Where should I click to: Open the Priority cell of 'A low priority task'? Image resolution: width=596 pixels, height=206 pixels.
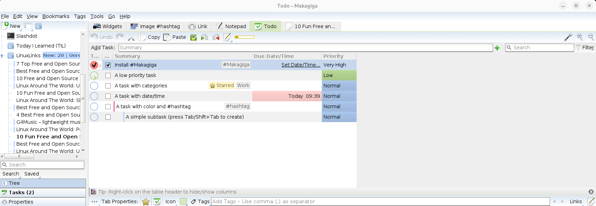(x=339, y=75)
